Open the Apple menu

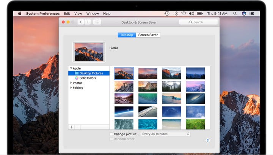pos(20,13)
